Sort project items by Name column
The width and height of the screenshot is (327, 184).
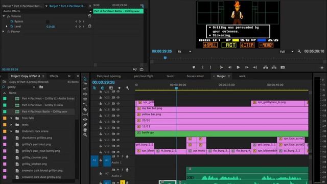[x=12, y=93]
